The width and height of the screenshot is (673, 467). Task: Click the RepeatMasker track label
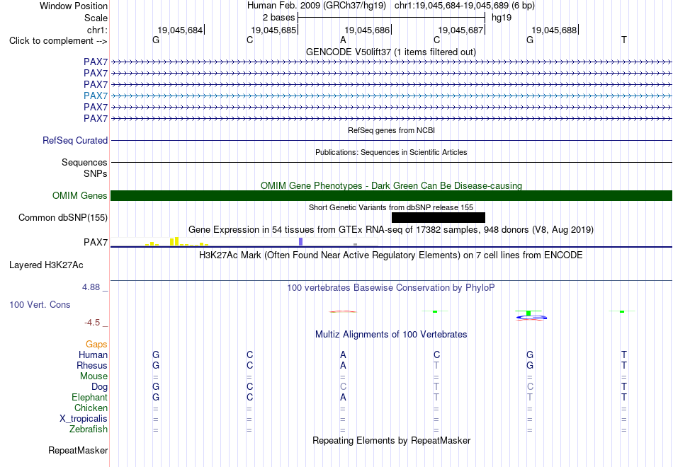pyautogui.click(x=78, y=450)
